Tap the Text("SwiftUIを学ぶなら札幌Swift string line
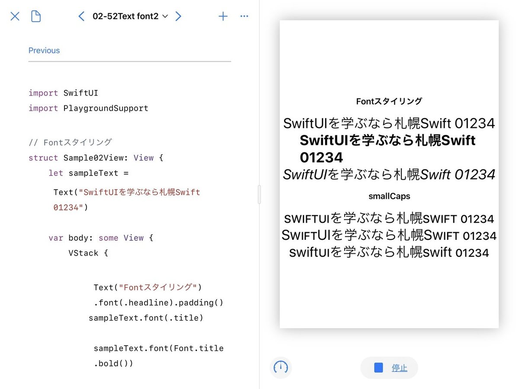The width and height of the screenshot is (519, 389). (x=127, y=192)
